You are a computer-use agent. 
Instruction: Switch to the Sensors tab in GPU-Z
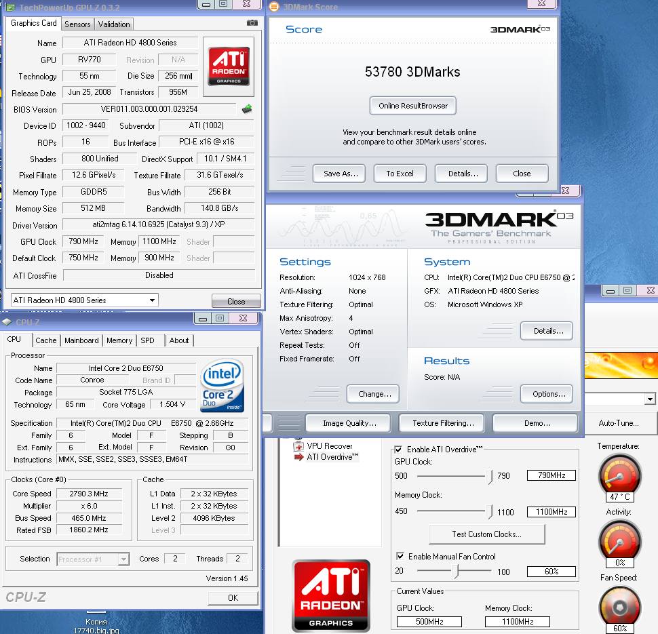tap(77, 24)
